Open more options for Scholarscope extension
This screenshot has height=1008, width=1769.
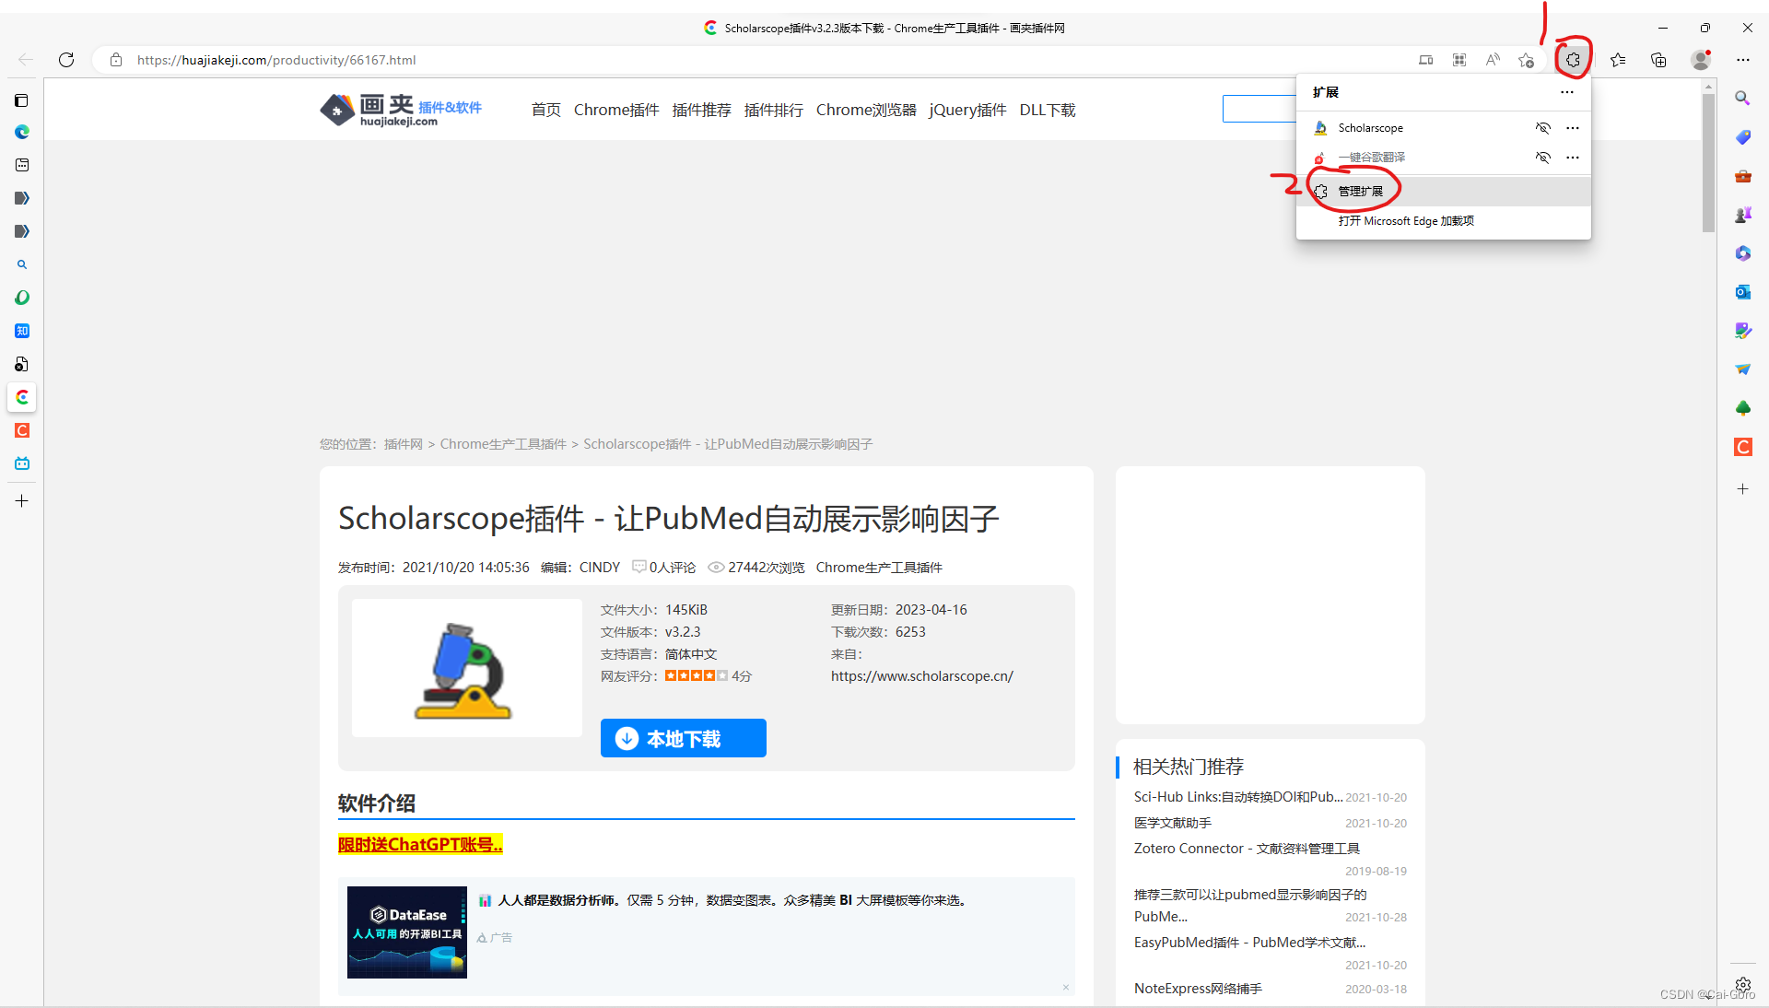click(x=1573, y=128)
